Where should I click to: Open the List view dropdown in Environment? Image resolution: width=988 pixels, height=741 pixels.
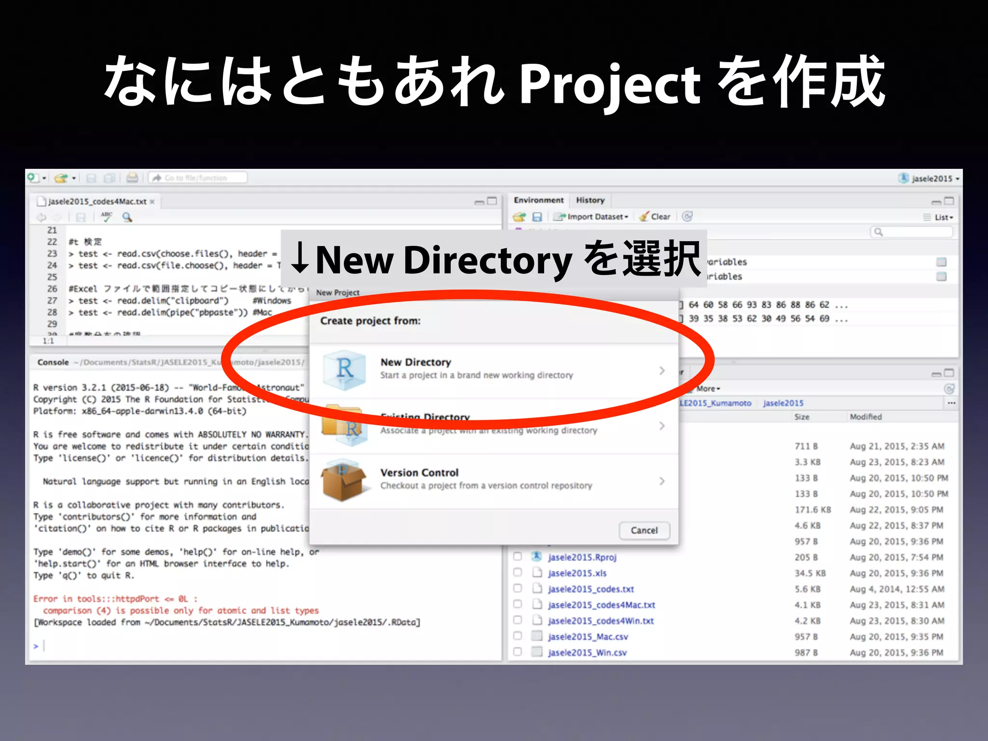point(938,217)
